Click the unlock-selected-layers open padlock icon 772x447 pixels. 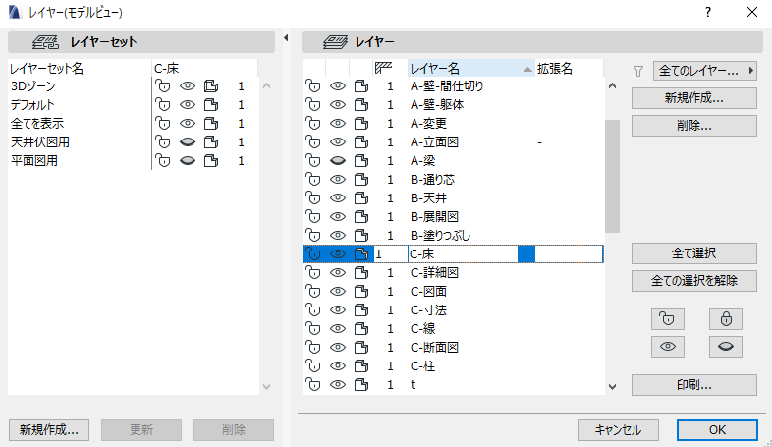pos(668,319)
